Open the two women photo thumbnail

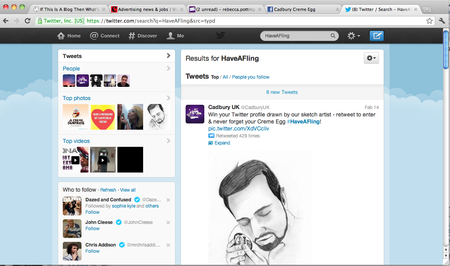click(x=130, y=117)
